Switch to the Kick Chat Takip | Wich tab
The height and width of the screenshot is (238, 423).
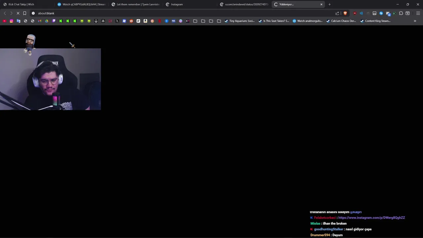(x=27, y=4)
